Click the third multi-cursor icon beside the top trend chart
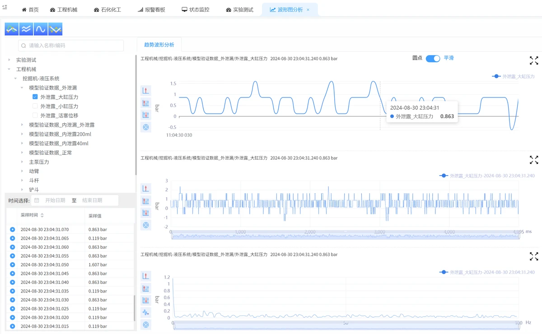Screen dimensions: 542x334 145,115
